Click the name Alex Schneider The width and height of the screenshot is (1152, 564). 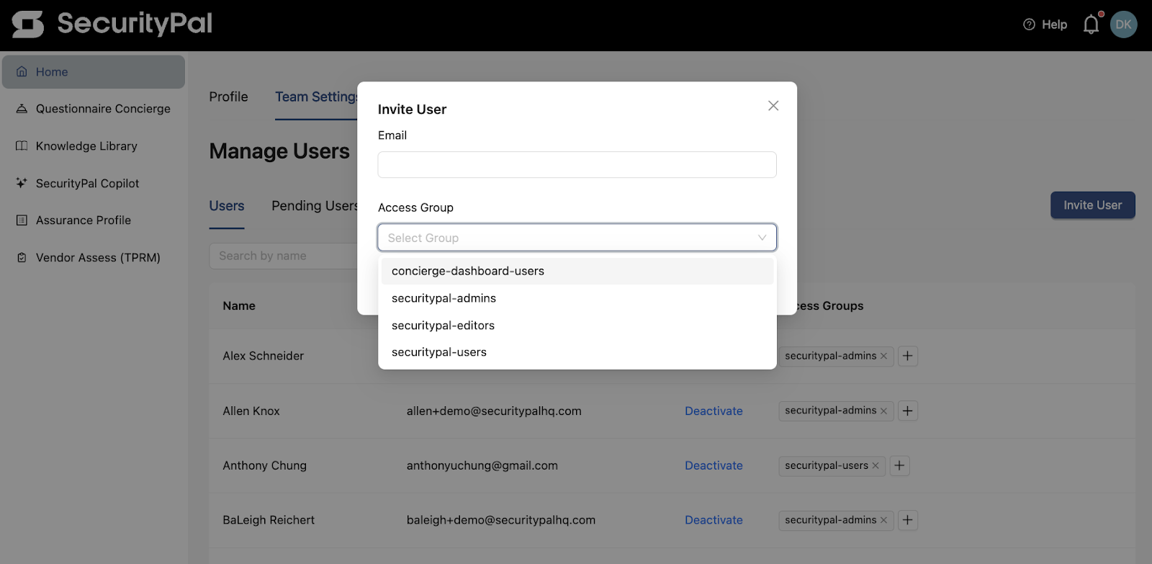pyautogui.click(x=263, y=356)
